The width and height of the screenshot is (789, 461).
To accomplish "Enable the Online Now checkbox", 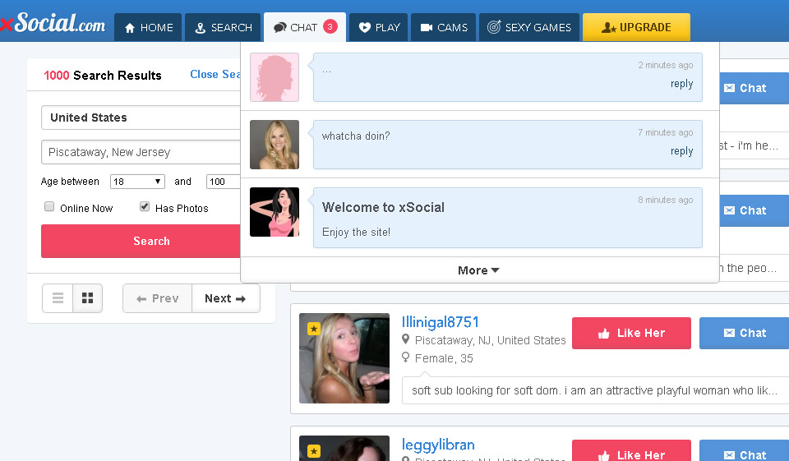I will [x=49, y=207].
